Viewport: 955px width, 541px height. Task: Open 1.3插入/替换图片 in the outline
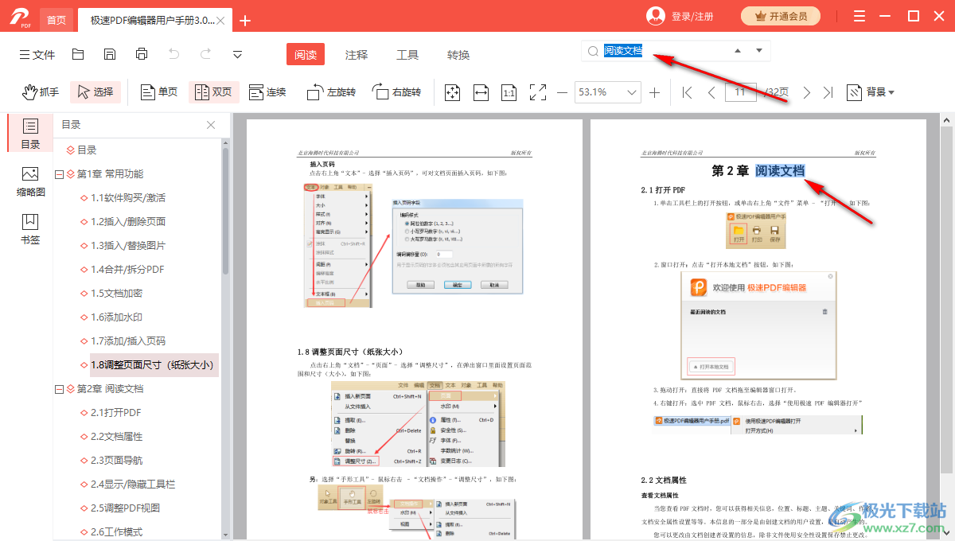[127, 245]
